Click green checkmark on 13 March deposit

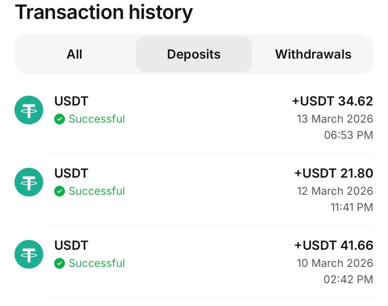tap(59, 119)
